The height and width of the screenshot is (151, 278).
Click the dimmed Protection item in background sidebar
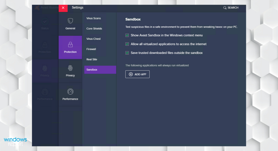[x=45, y=47]
